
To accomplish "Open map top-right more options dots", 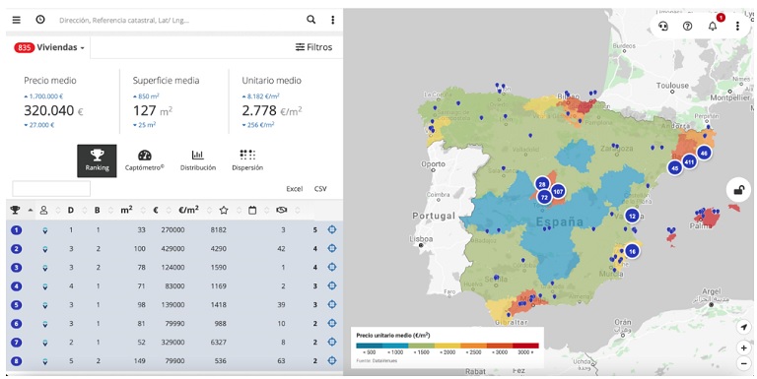I will pos(737,26).
